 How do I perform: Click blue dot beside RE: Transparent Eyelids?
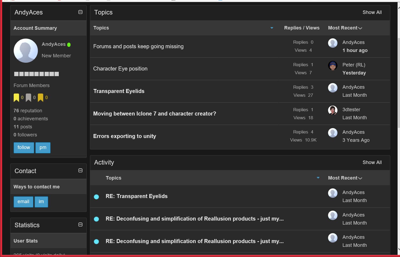click(x=96, y=197)
